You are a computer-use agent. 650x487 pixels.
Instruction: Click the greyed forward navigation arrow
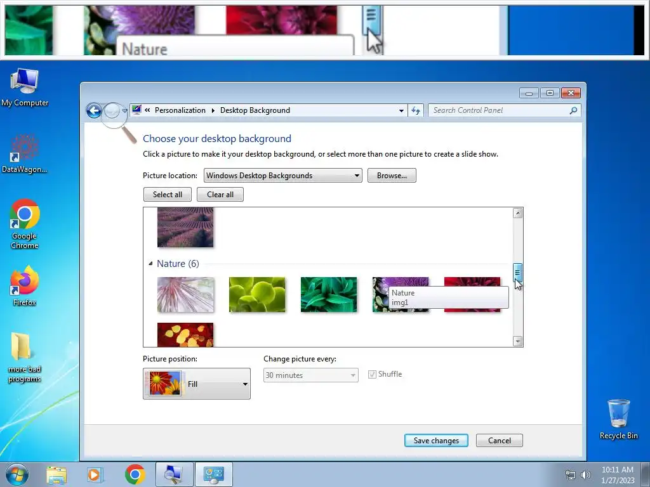click(x=112, y=110)
